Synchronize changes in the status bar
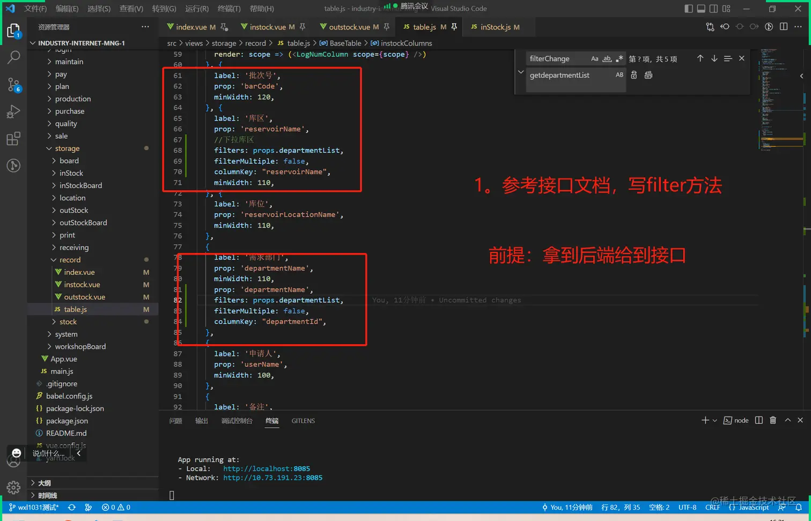811x521 pixels. 72,507
